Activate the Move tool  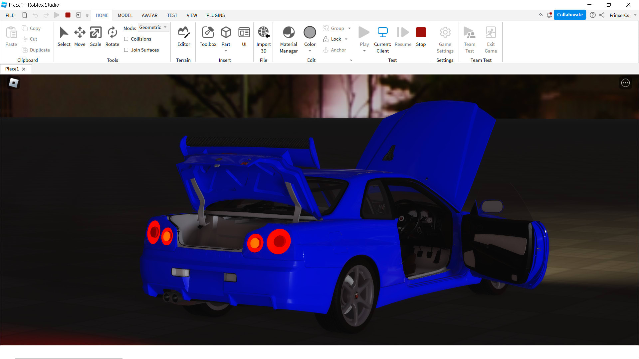click(80, 37)
